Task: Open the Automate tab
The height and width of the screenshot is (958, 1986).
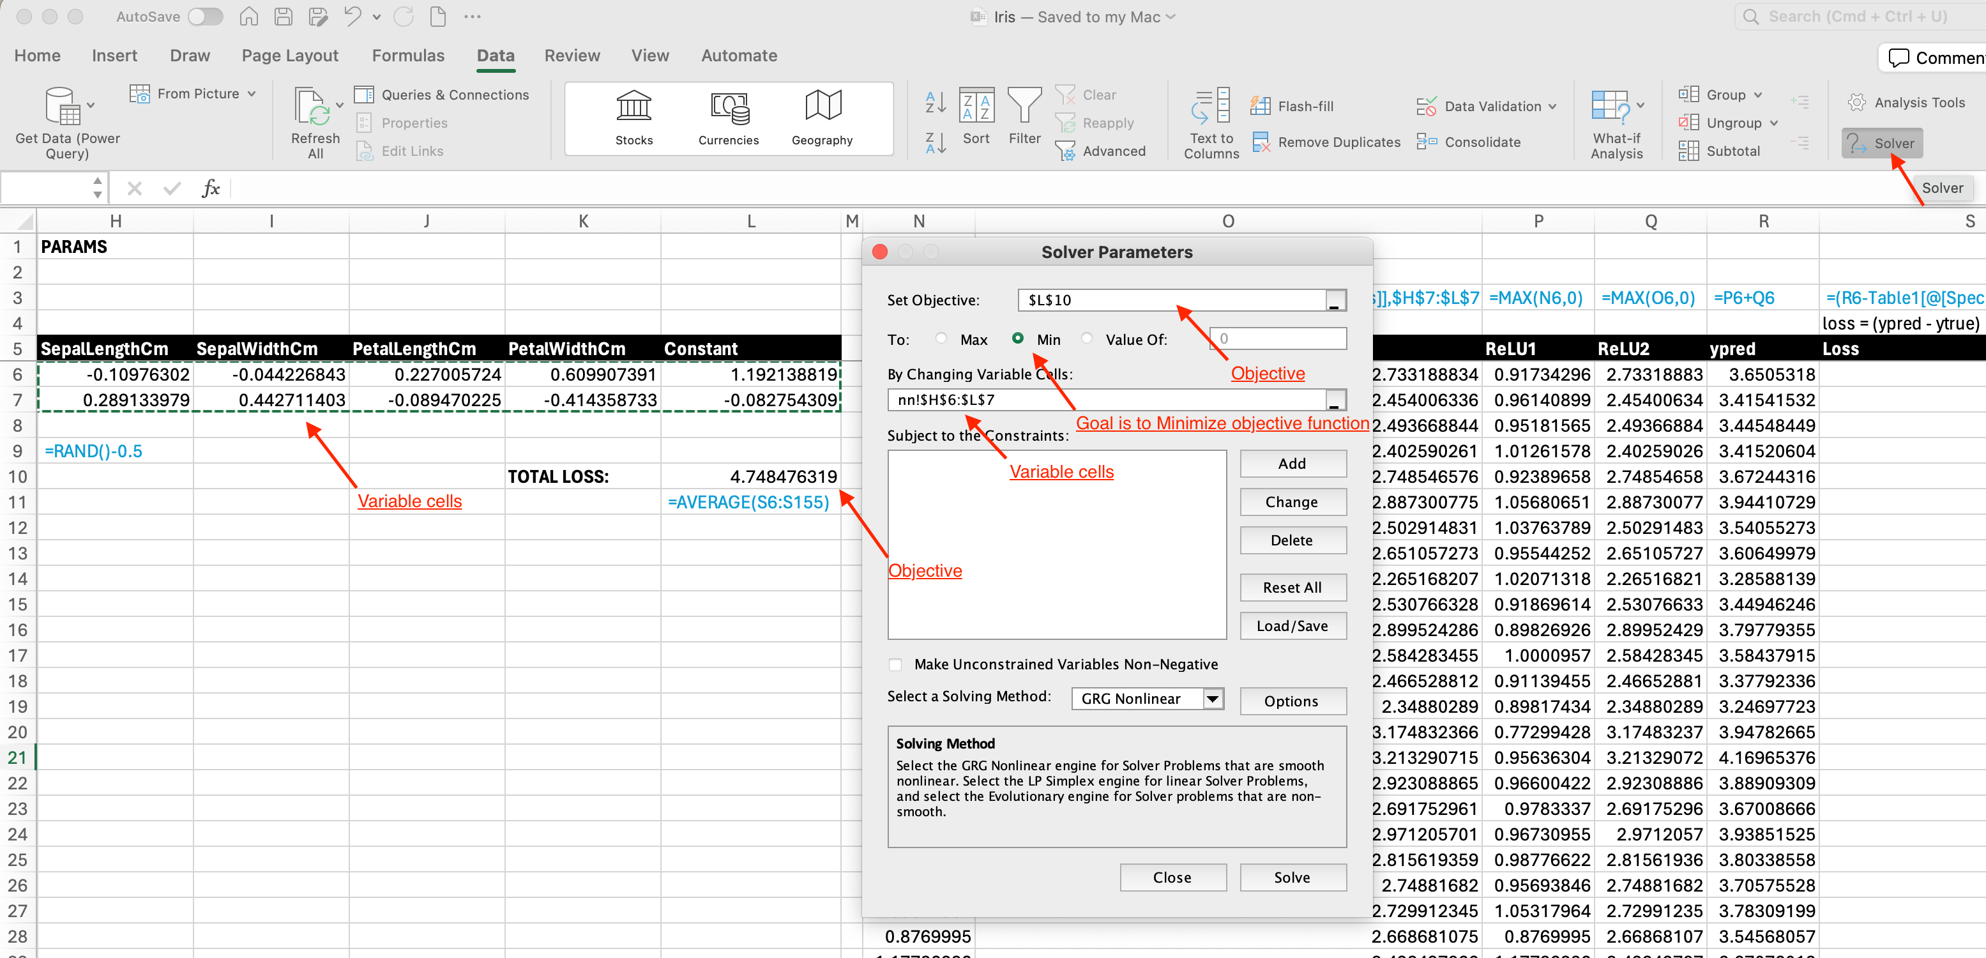Action: point(739,56)
